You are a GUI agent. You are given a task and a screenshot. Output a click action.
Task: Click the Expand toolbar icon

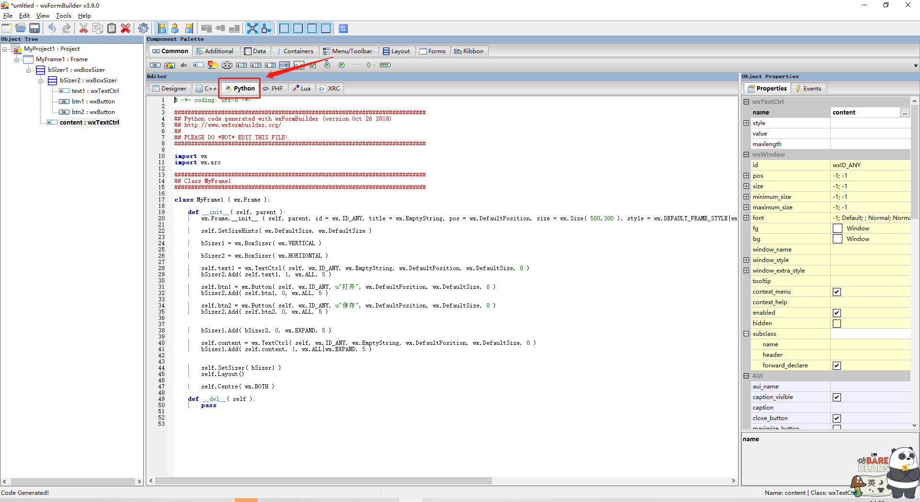point(253,28)
